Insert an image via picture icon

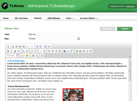[77, 51]
